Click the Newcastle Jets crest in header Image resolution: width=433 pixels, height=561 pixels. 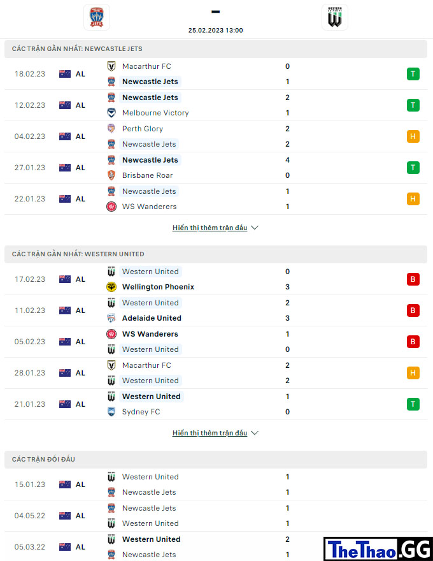point(96,17)
